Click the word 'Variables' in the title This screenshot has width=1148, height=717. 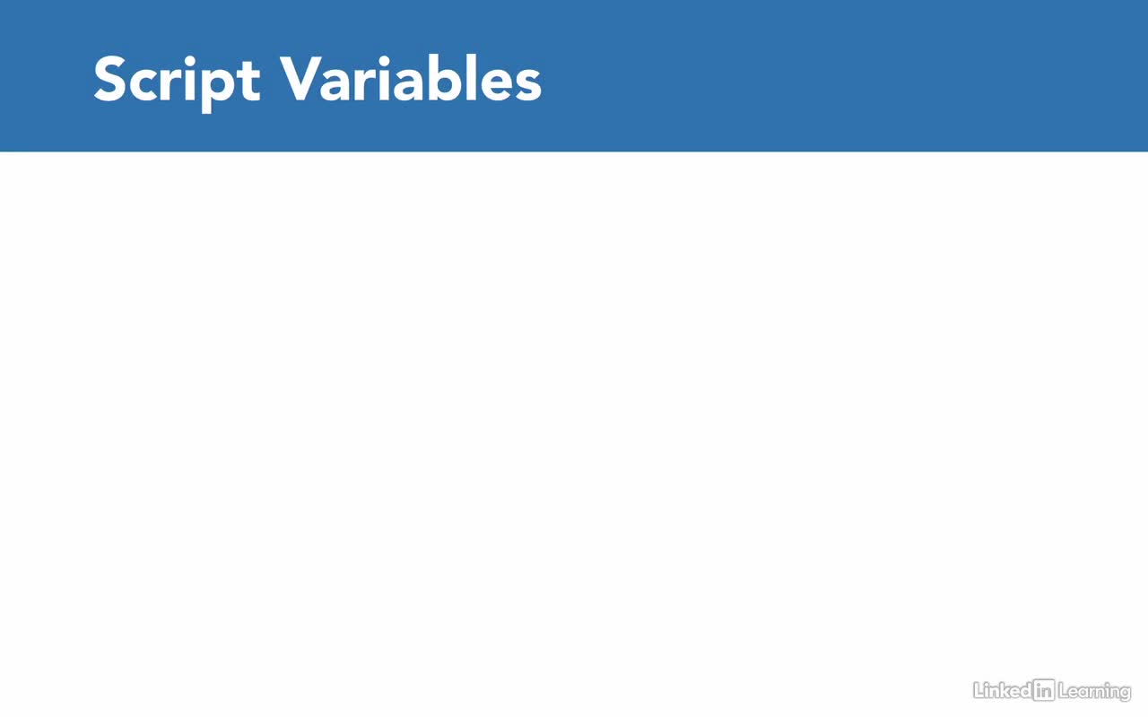click(x=413, y=79)
